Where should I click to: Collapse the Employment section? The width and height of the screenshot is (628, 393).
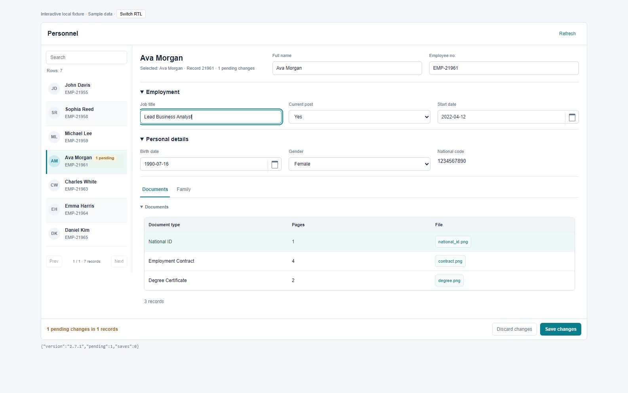tap(160, 92)
